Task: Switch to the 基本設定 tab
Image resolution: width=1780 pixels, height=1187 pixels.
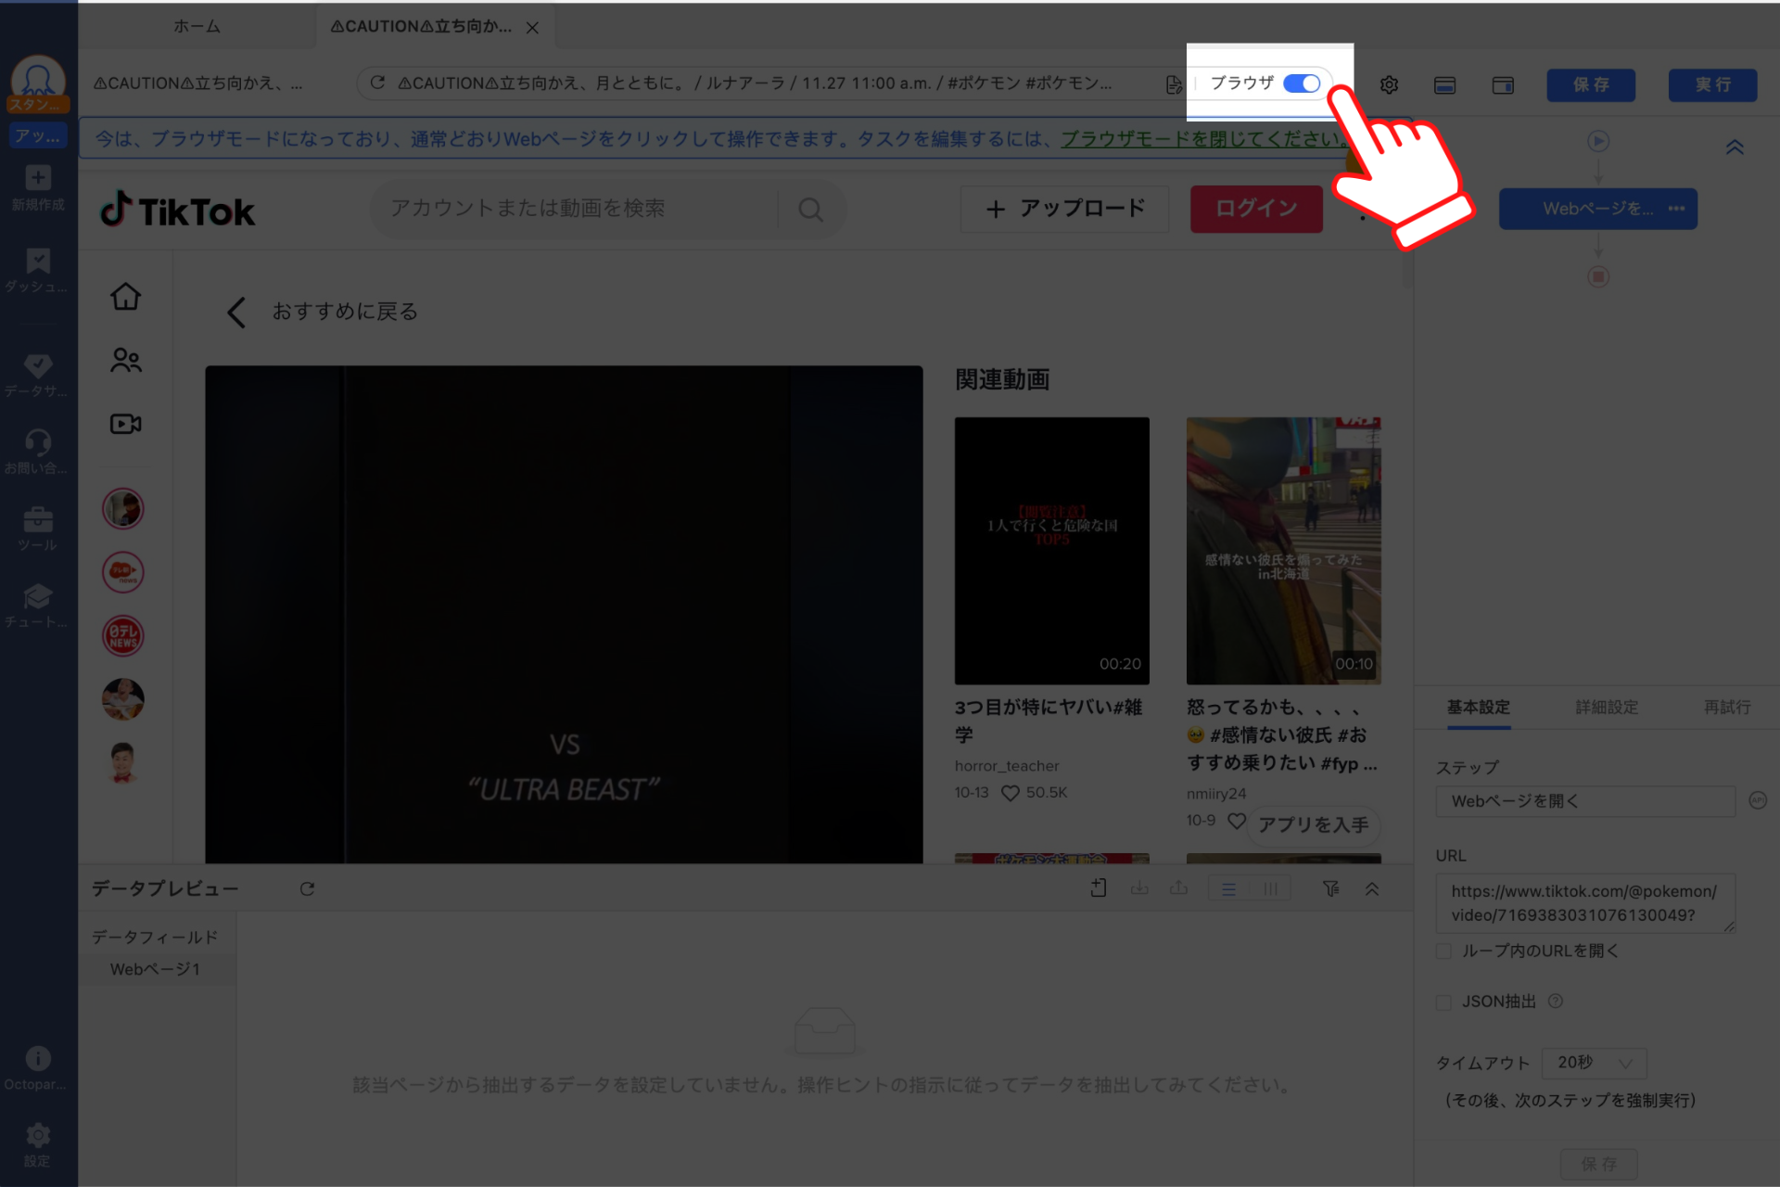Action: (x=1479, y=708)
